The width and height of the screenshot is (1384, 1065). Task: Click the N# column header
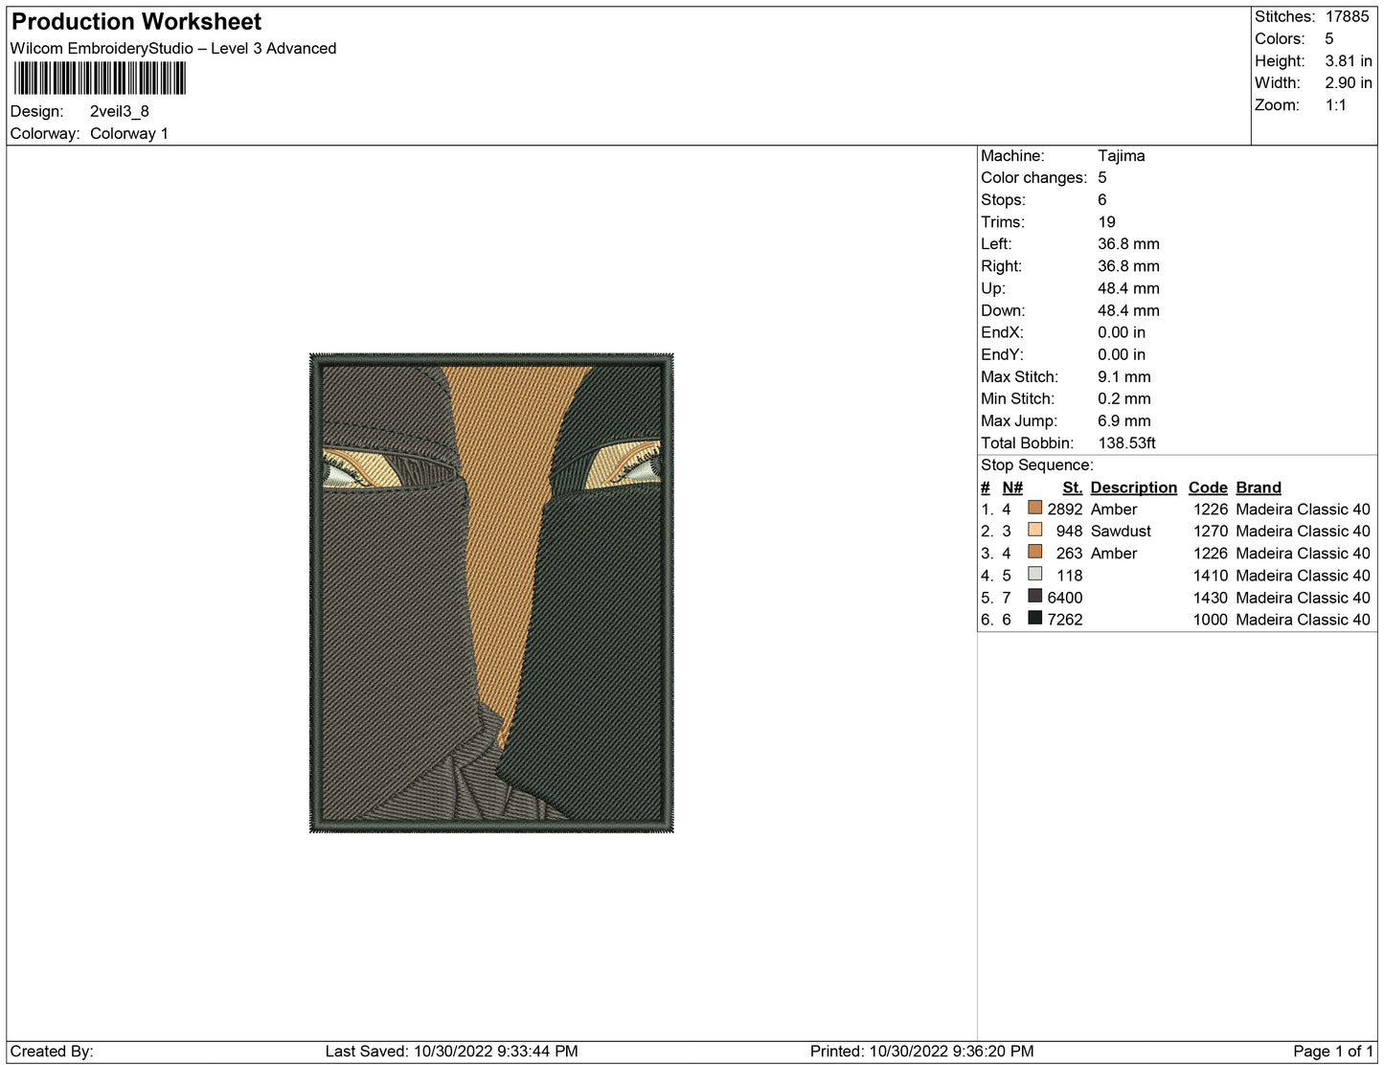(1011, 487)
